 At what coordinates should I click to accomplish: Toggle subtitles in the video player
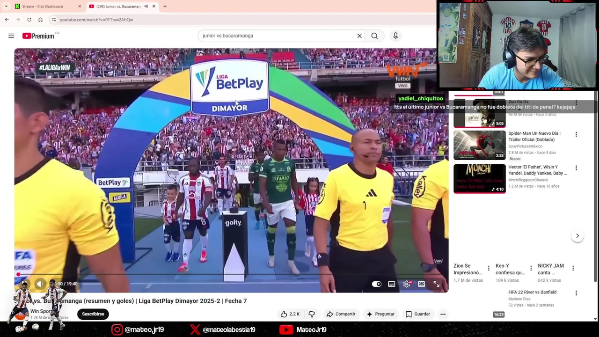(x=392, y=284)
